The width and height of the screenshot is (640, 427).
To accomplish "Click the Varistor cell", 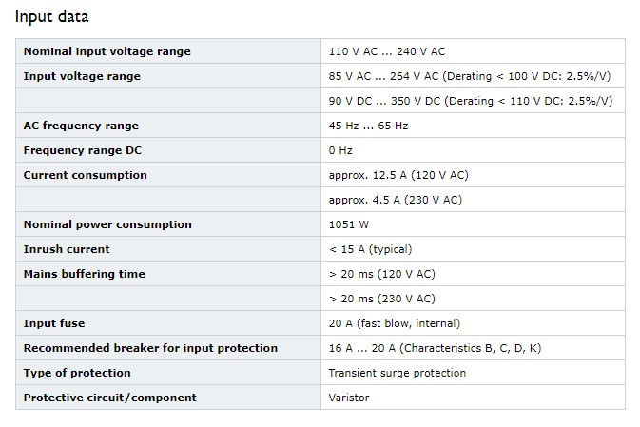I will 473,398.
